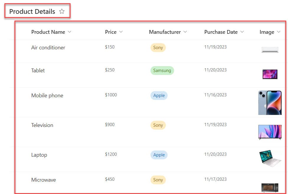Click the Sony tag in Microwave row
This screenshot has width=288, height=194.
point(158,180)
